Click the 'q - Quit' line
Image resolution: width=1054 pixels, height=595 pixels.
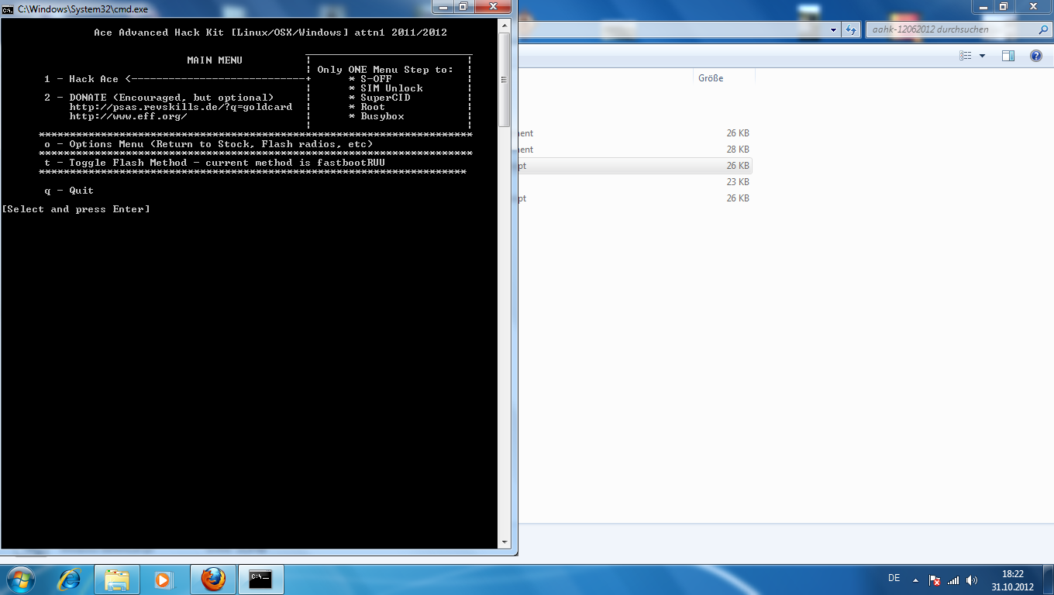click(x=69, y=191)
